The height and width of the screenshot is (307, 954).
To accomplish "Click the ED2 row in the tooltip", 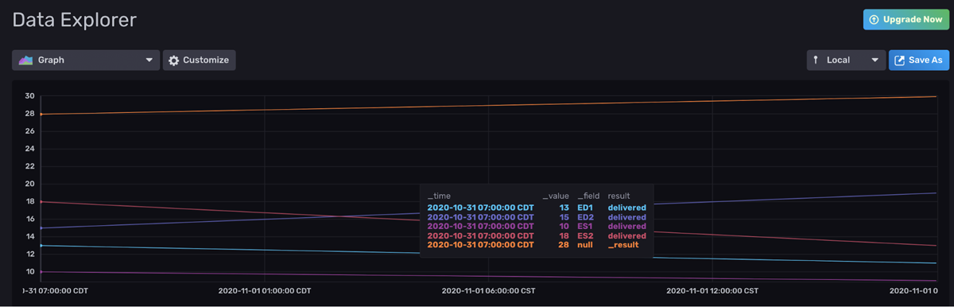I will [537, 217].
